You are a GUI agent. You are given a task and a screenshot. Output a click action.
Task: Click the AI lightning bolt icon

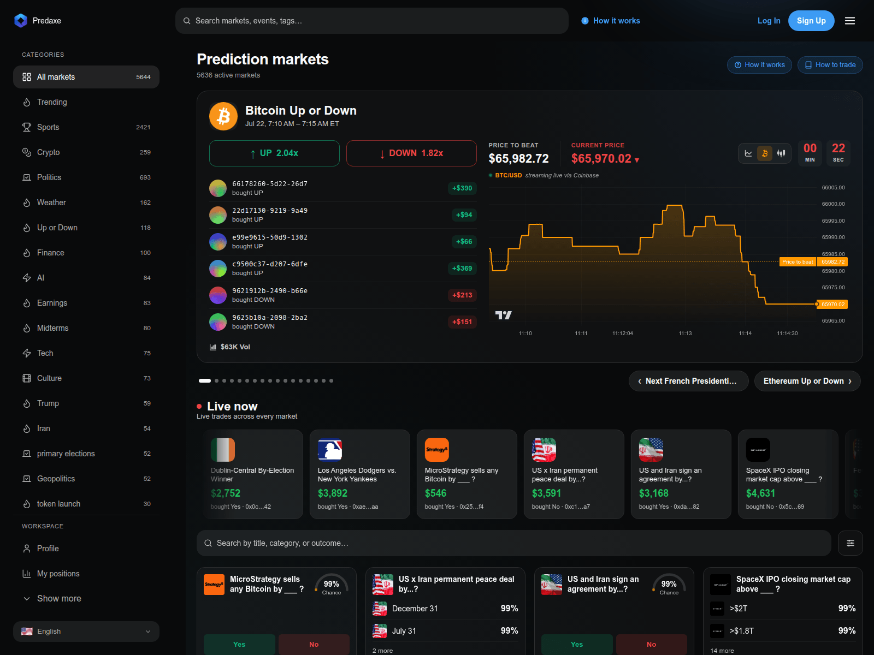tap(27, 278)
